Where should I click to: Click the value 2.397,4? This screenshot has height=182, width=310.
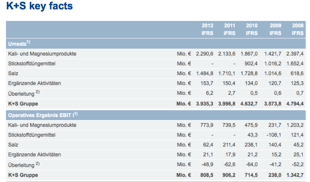[295, 54]
